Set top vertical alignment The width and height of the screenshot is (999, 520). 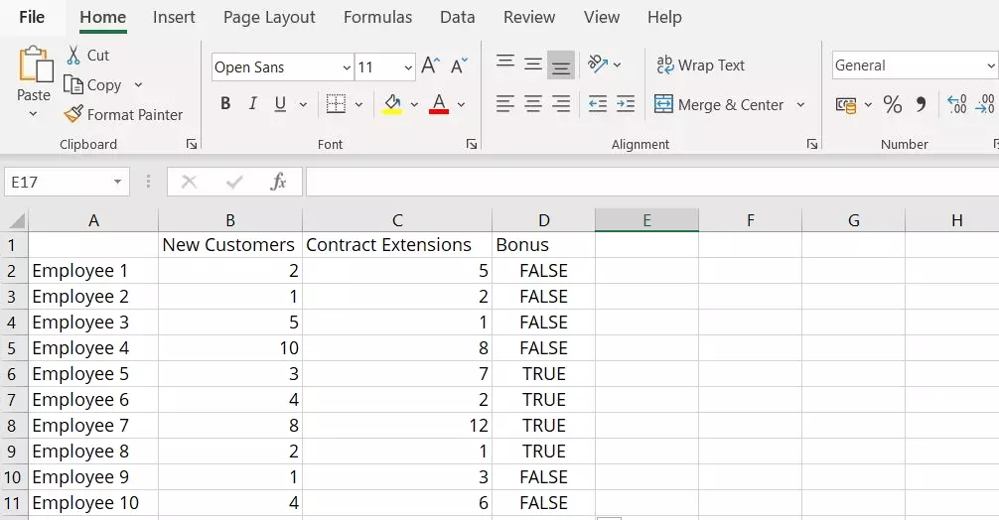tap(505, 62)
